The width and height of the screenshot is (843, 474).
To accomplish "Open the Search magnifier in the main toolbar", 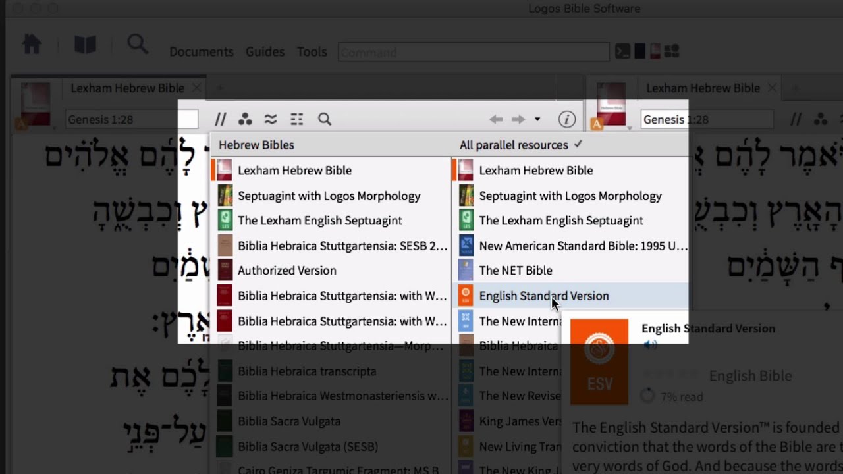I will click(x=138, y=45).
